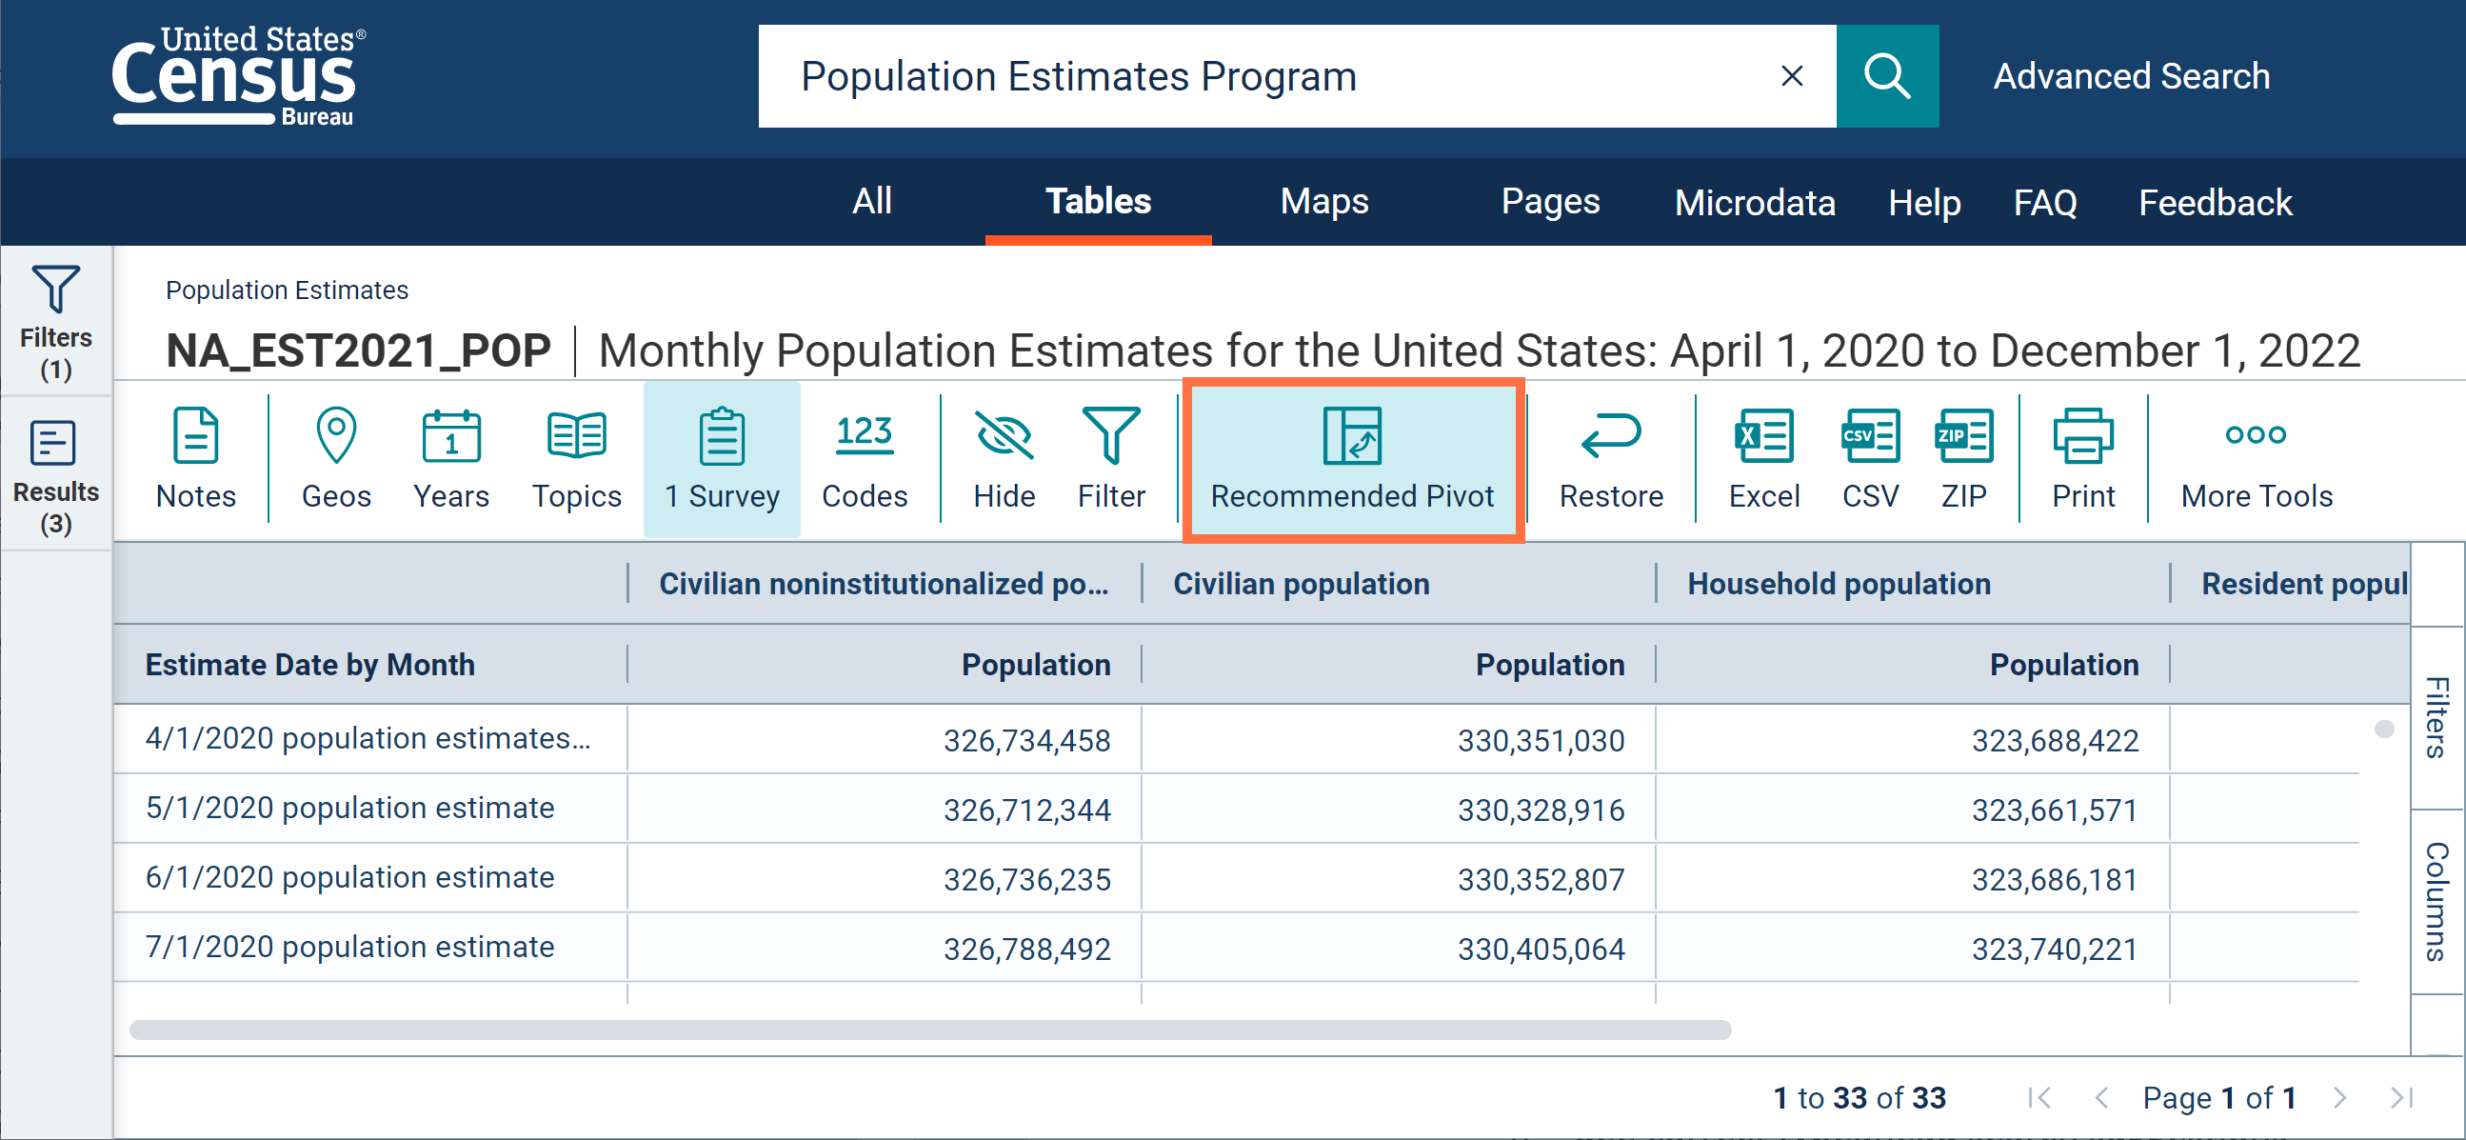Open the Advanced Search link
The image size is (2466, 1140).
(2131, 76)
